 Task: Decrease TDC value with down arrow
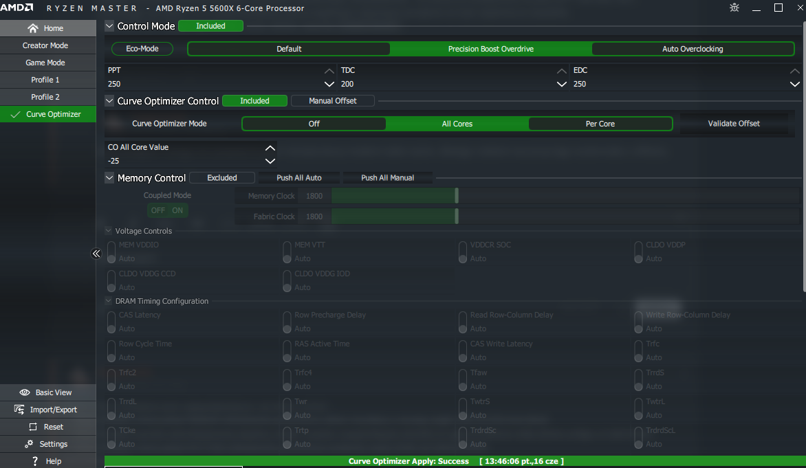coord(561,84)
